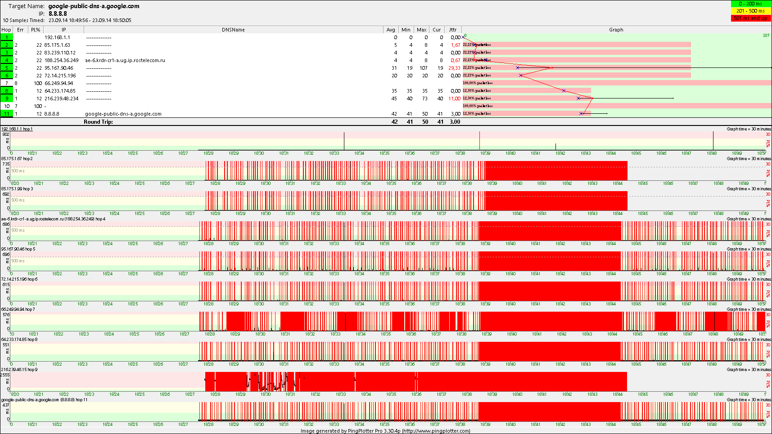
Task: Select IP address 188.254.36.249 in hop 4
Action: coord(61,60)
